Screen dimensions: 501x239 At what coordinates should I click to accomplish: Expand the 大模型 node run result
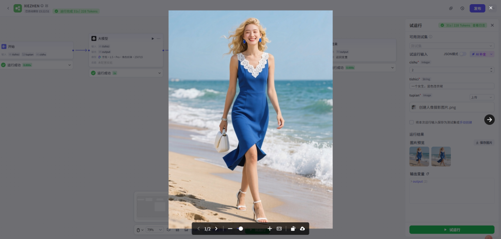point(159,73)
